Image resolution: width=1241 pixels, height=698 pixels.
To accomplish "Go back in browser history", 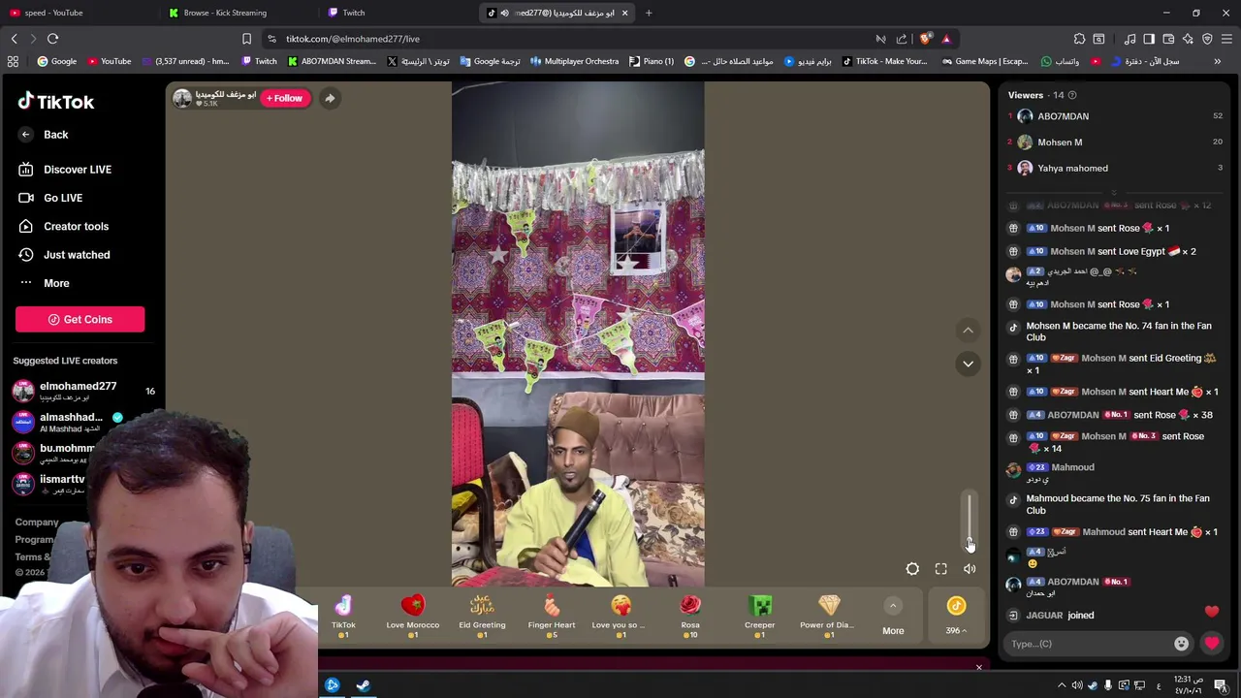I will tap(15, 39).
